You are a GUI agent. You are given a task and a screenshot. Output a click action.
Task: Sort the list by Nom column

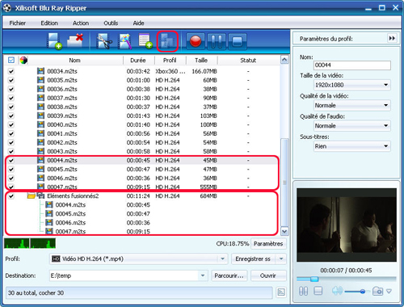74,61
